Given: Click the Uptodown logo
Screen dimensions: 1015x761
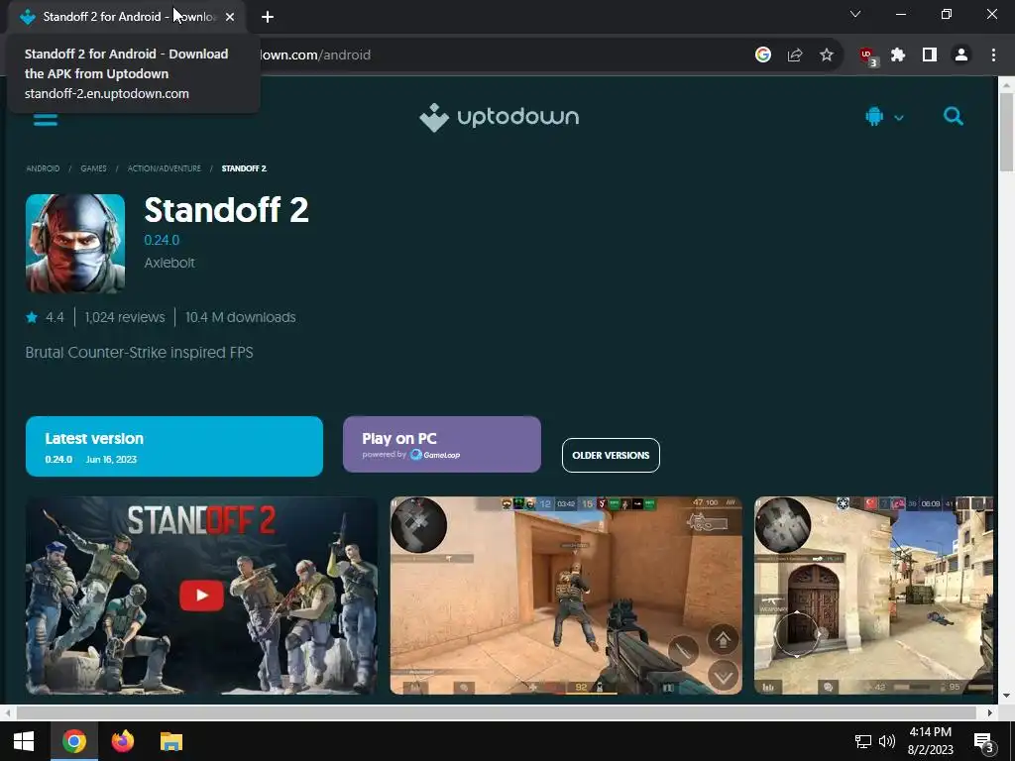Looking at the screenshot, I should (x=500, y=117).
